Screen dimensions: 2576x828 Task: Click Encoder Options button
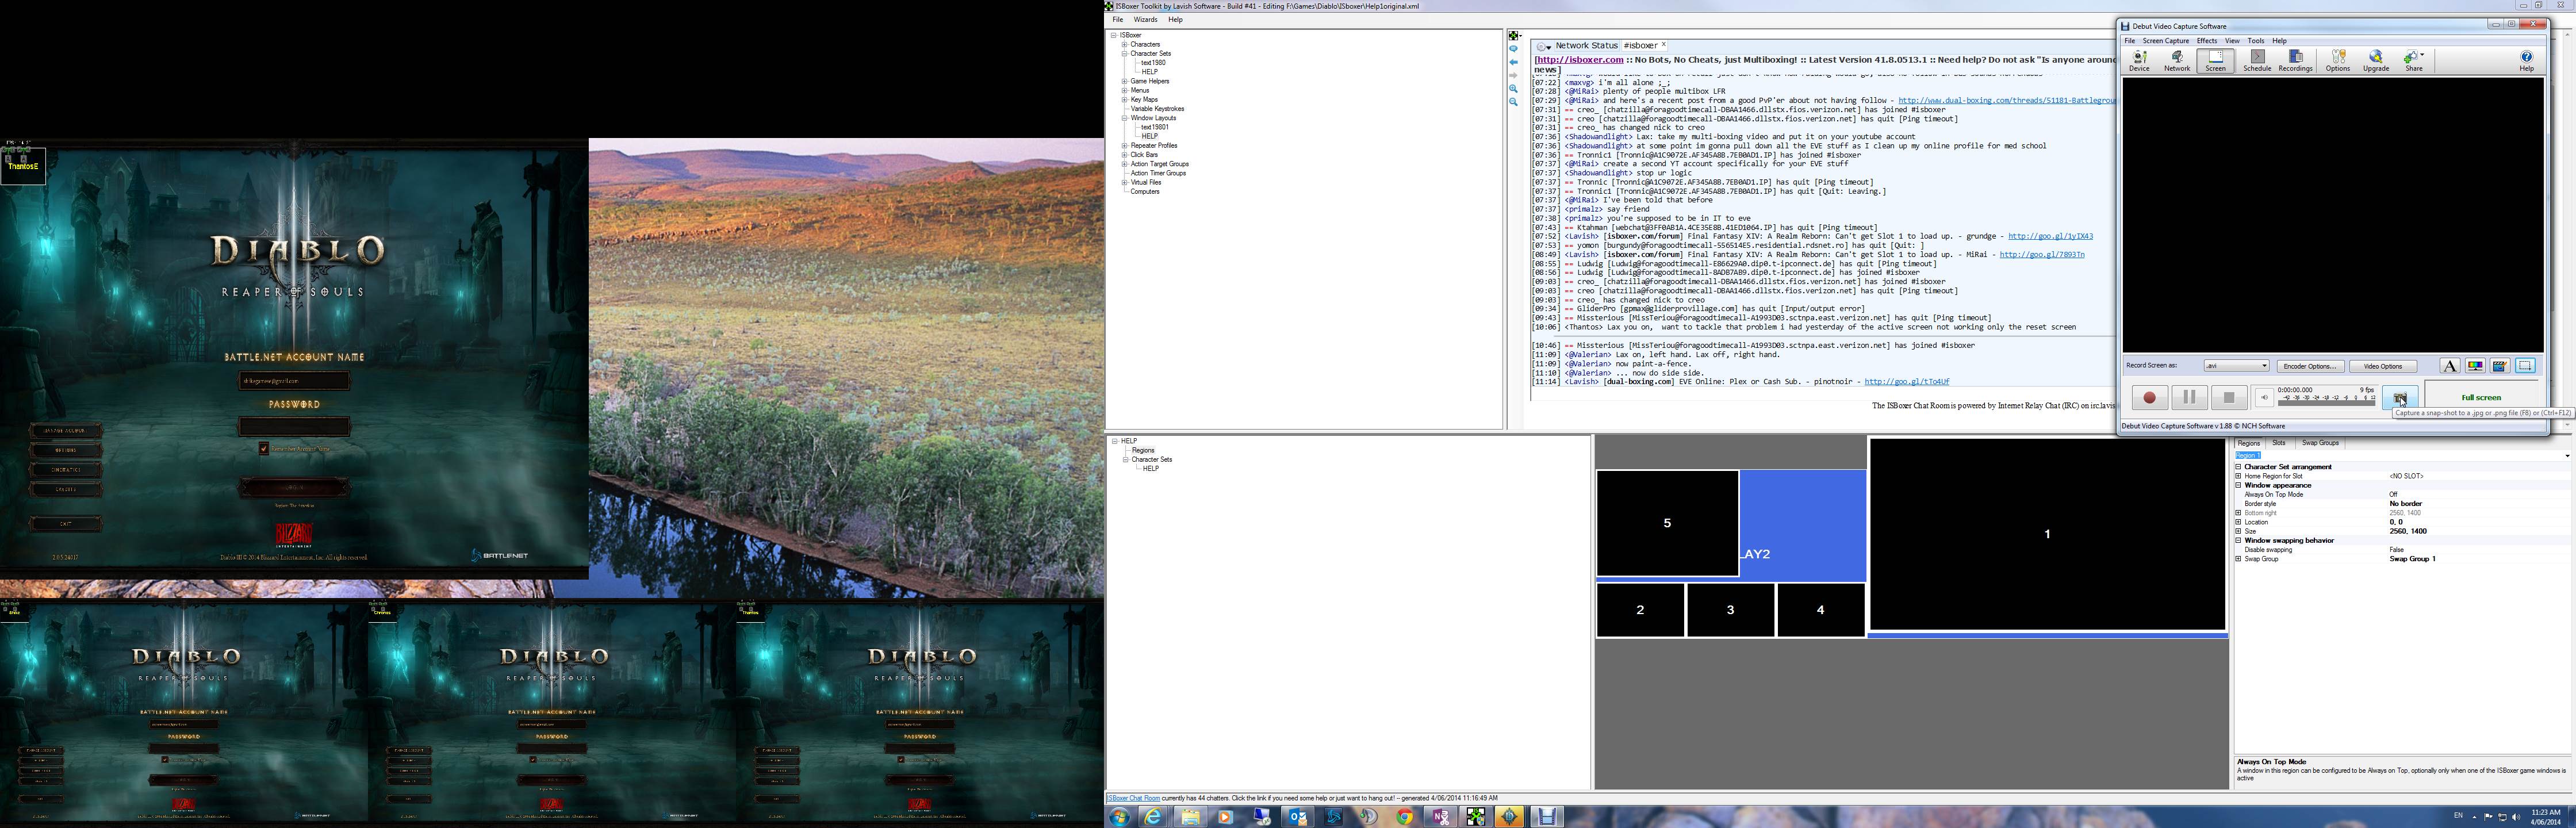(2310, 366)
